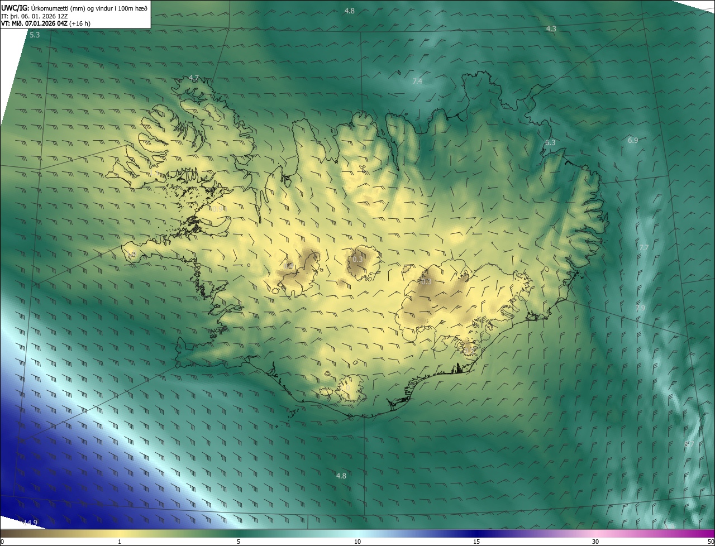715x546 pixels.
Task: Pick the 7.4 value label off the north coast
Action: coord(417,82)
